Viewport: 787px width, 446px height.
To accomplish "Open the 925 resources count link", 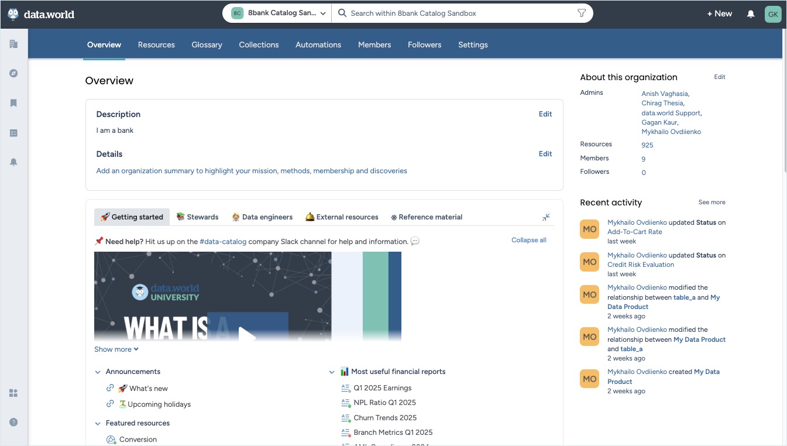I will pyautogui.click(x=647, y=145).
